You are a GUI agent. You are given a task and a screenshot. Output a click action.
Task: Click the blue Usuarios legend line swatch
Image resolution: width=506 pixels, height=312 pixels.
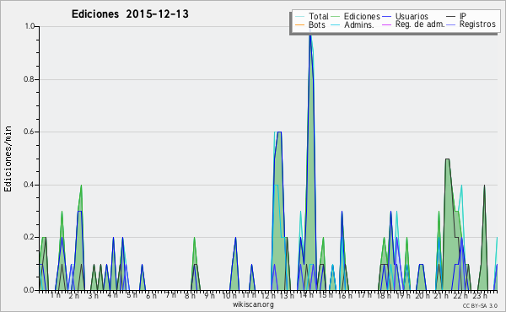(386, 17)
